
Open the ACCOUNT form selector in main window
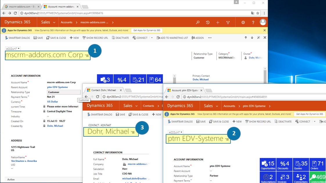tap(13, 49)
